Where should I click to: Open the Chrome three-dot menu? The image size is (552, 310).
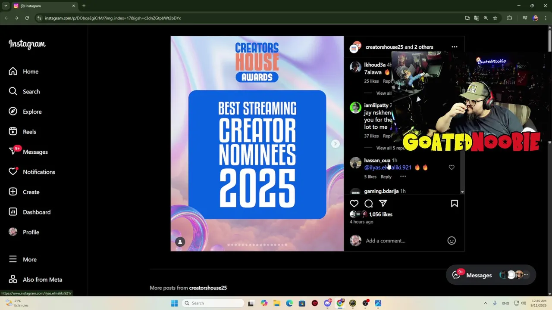pos(545,18)
